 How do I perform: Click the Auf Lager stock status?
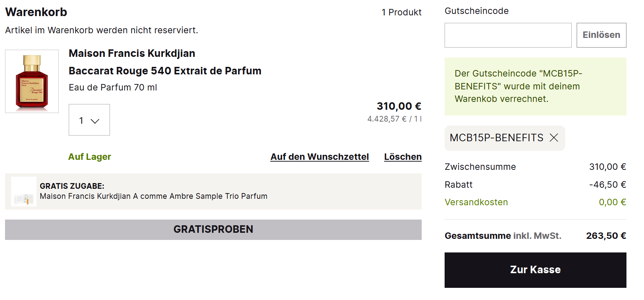tap(89, 157)
